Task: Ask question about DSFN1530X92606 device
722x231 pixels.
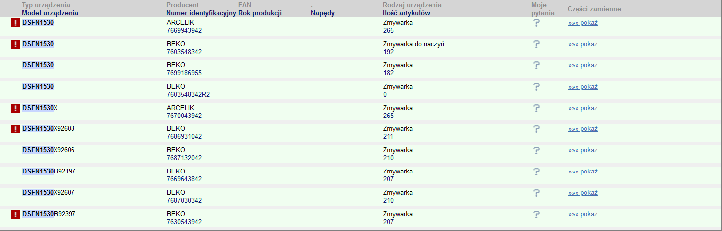Action: pyautogui.click(x=536, y=150)
